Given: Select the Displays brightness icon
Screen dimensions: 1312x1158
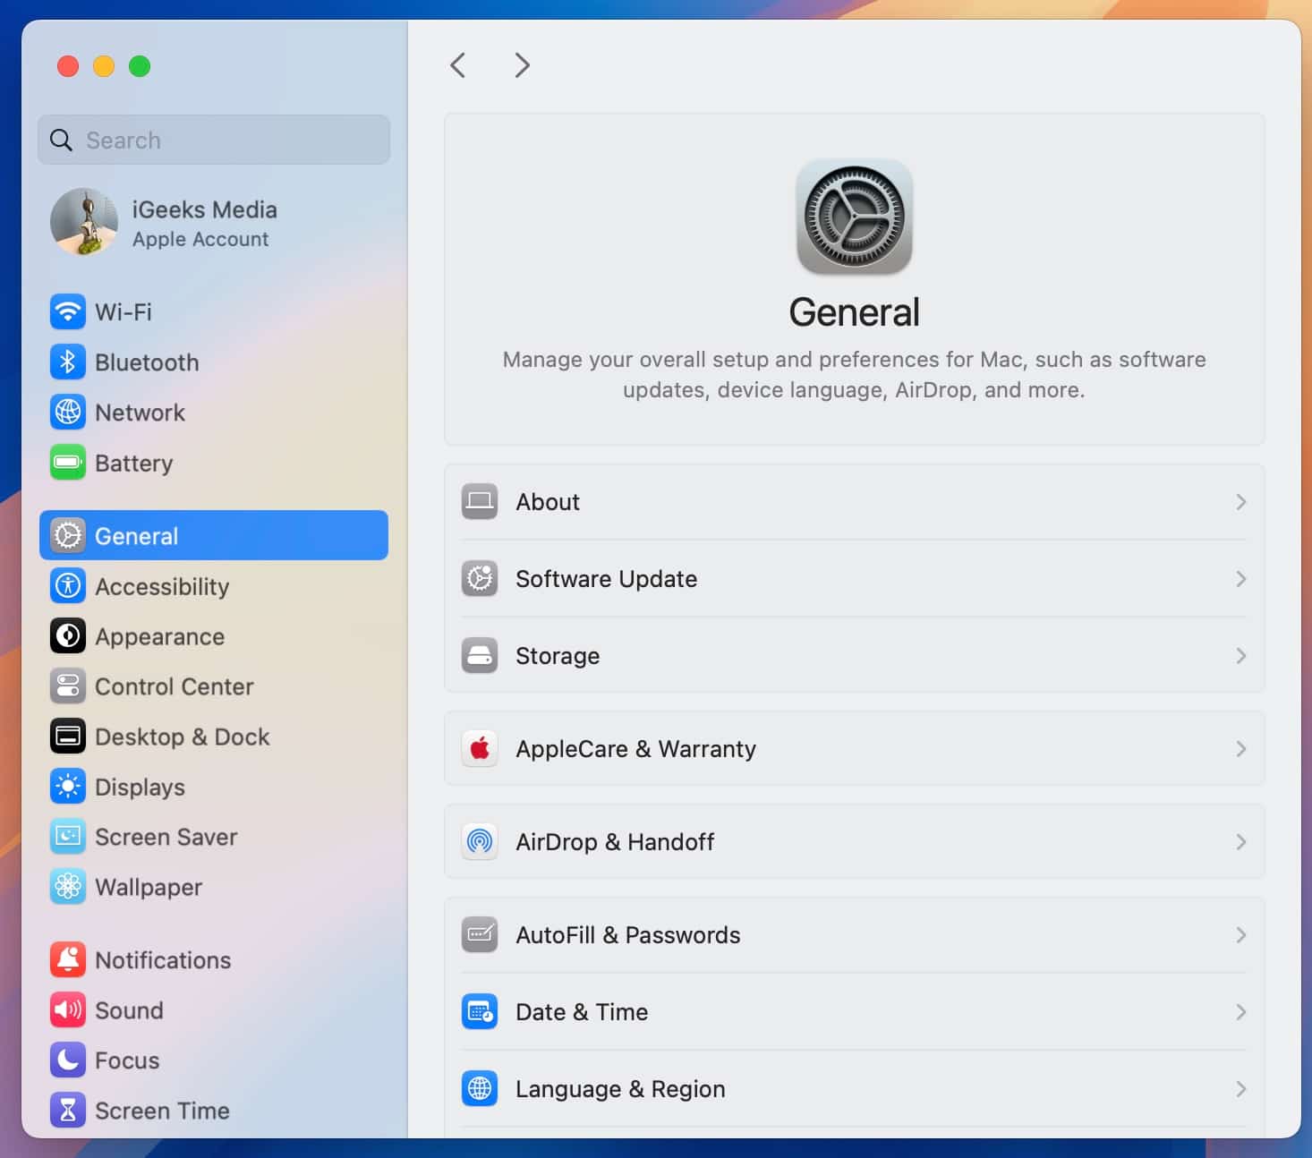Looking at the screenshot, I should [x=67, y=787].
